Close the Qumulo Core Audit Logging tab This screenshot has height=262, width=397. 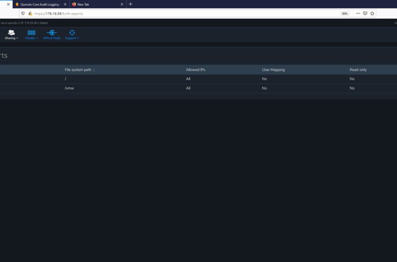65,4
